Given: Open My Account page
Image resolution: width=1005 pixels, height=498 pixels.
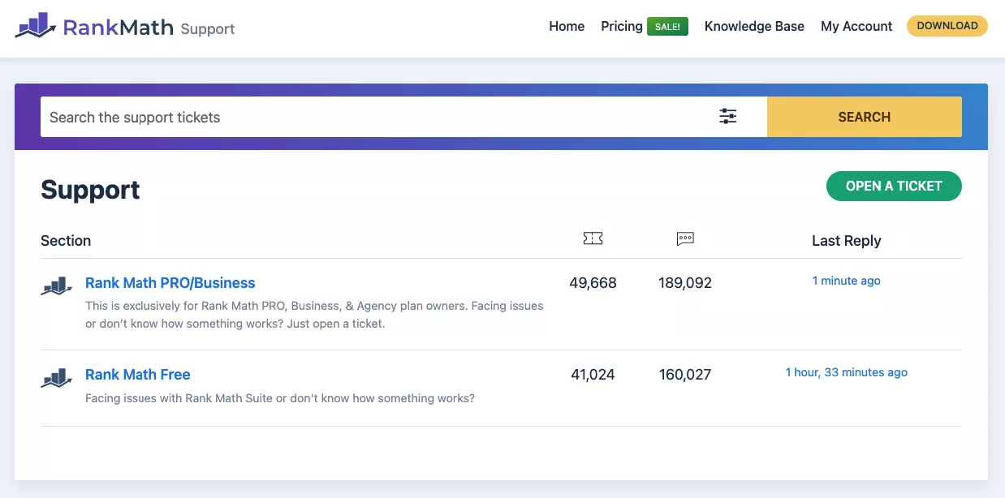Looking at the screenshot, I should click(856, 26).
